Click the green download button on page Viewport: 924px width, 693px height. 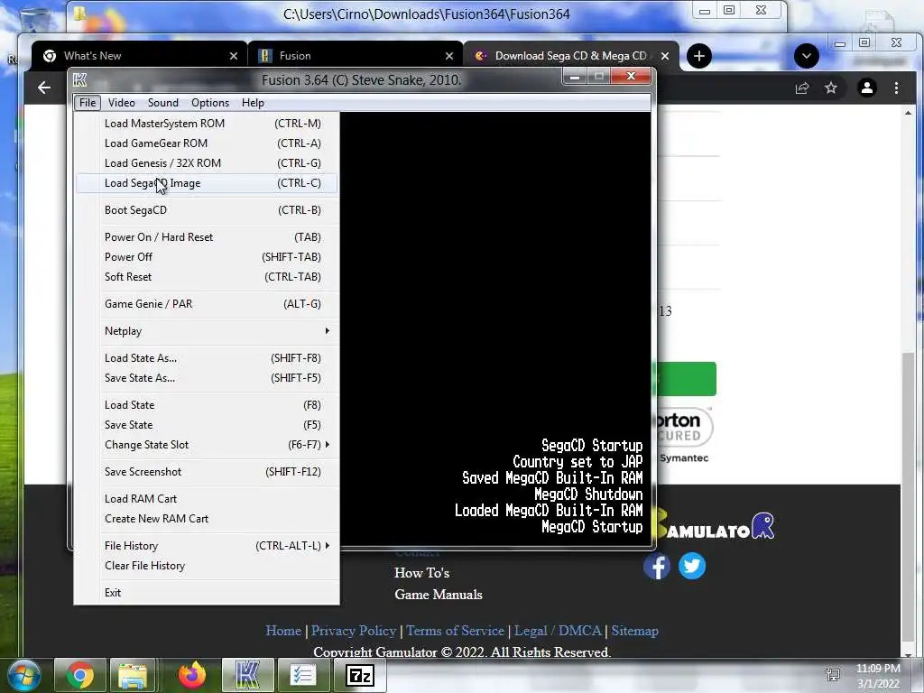[687, 379]
